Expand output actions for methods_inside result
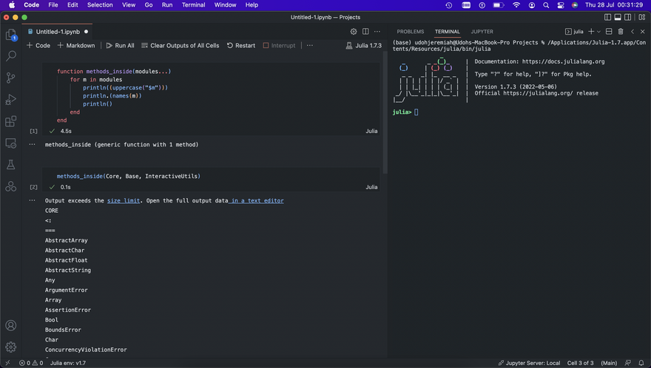The height and width of the screenshot is (368, 651). point(32,145)
